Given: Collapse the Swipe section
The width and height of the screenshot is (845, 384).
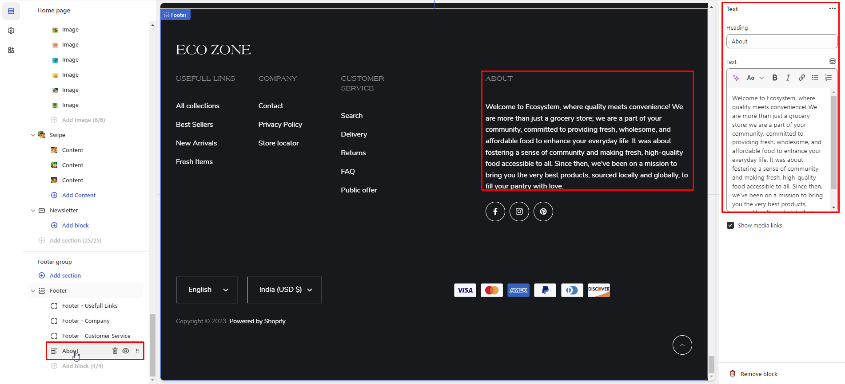Looking at the screenshot, I should pyautogui.click(x=33, y=135).
